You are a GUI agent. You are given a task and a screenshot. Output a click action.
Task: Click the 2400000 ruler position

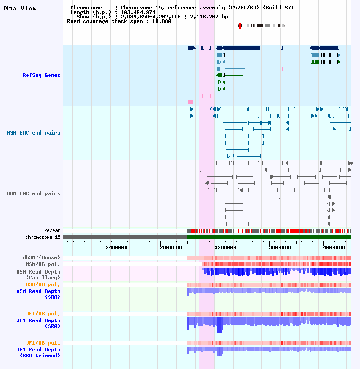point(116,247)
